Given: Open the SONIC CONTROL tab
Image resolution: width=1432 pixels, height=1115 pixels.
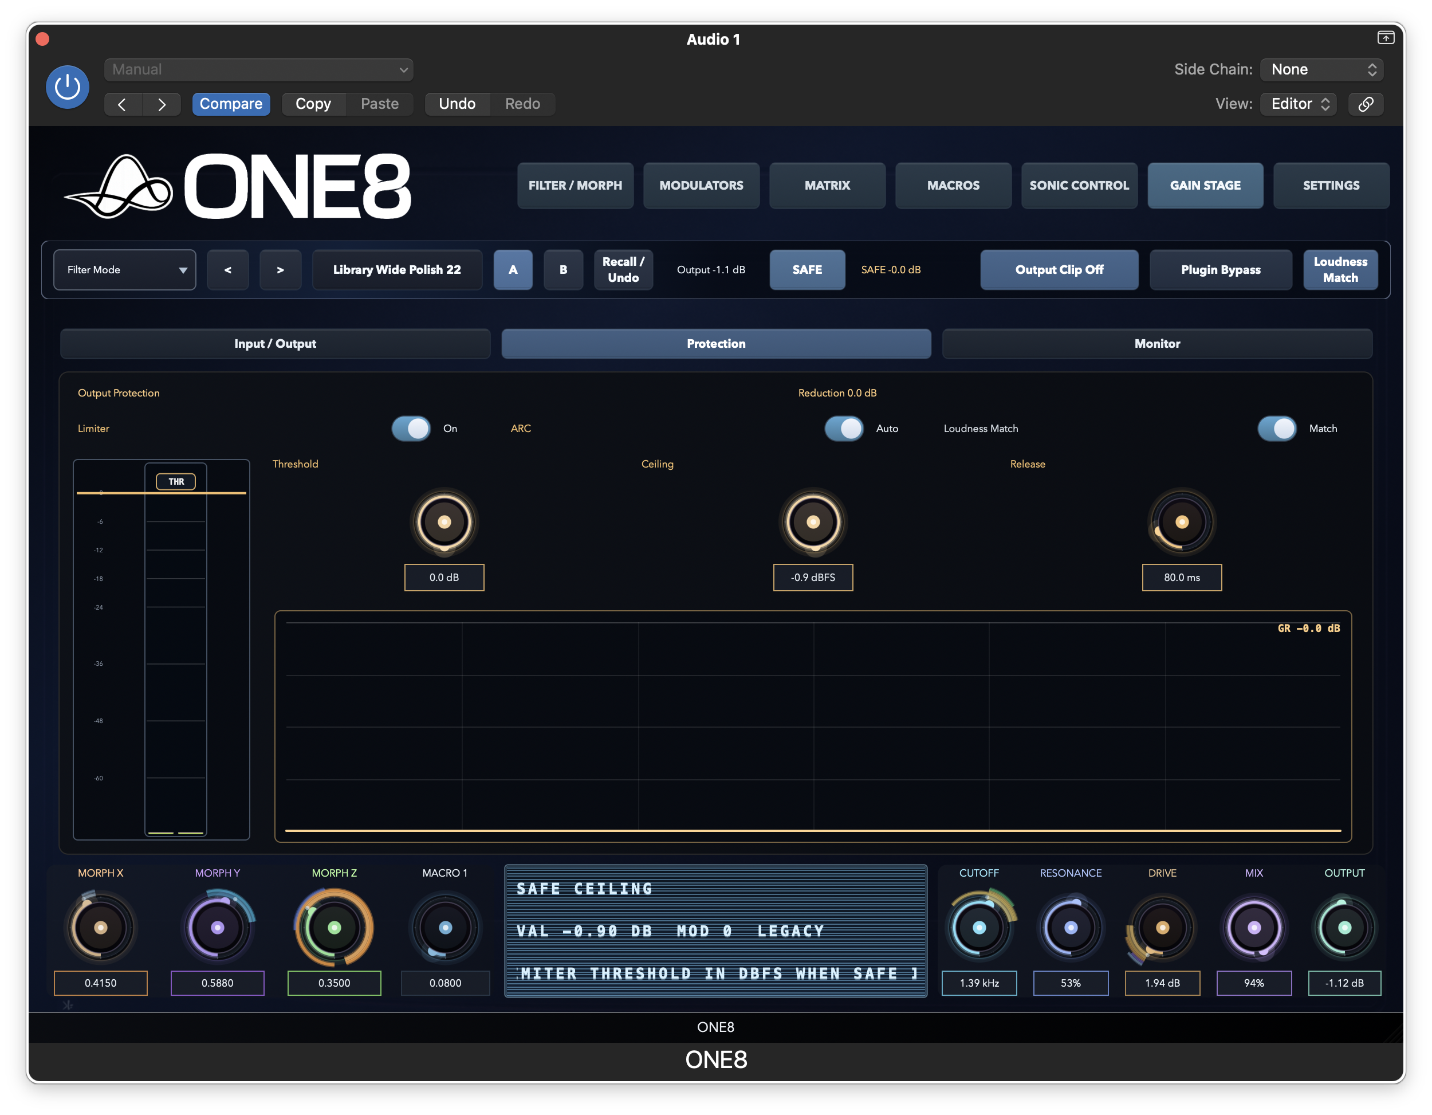Looking at the screenshot, I should pos(1079,186).
